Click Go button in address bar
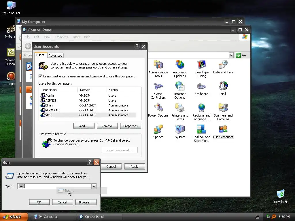Image resolution: width=295 pixels, height=221 pixels. pos(241,55)
